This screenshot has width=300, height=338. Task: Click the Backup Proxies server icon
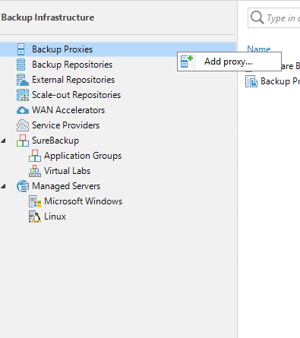[21, 49]
